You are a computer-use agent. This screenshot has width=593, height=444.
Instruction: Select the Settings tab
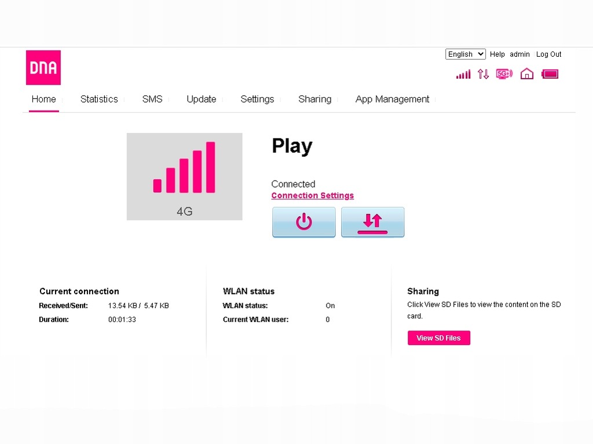point(257,99)
